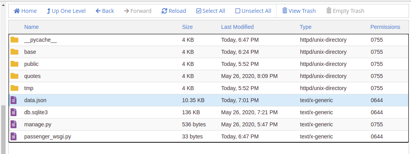
Task: Sort by the Type column header
Action: (306, 27)
